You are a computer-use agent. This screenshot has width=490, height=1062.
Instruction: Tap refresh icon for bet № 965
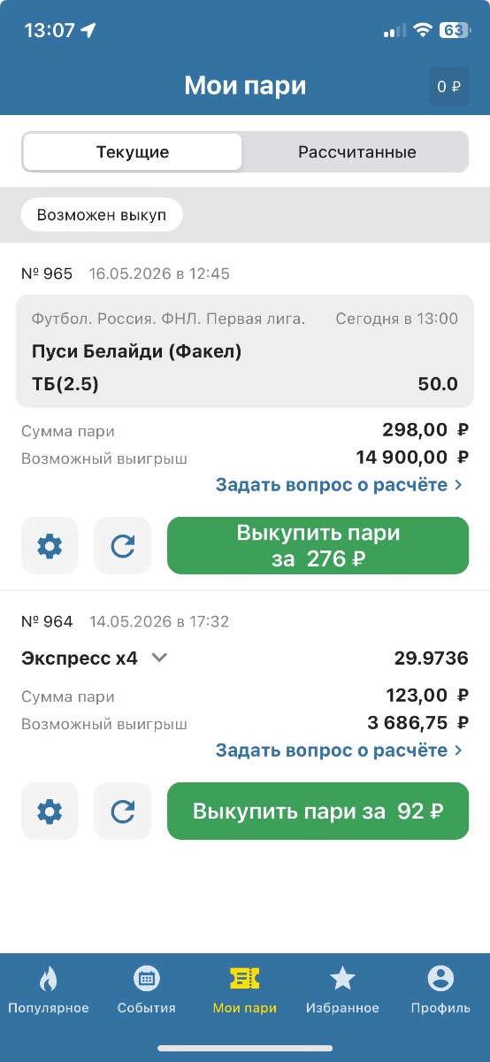click(123, 546)
